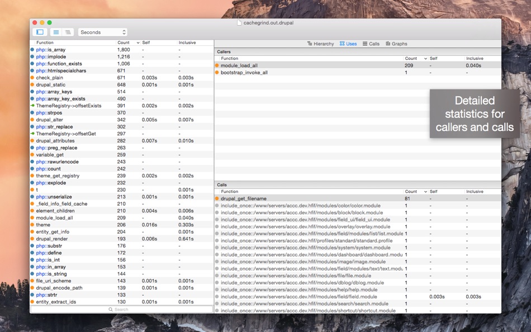The width and height of the screenshot is (531, 332).
Task: Click orange dot icon of entity_extract_ids
Action: [x=32, y=302]
